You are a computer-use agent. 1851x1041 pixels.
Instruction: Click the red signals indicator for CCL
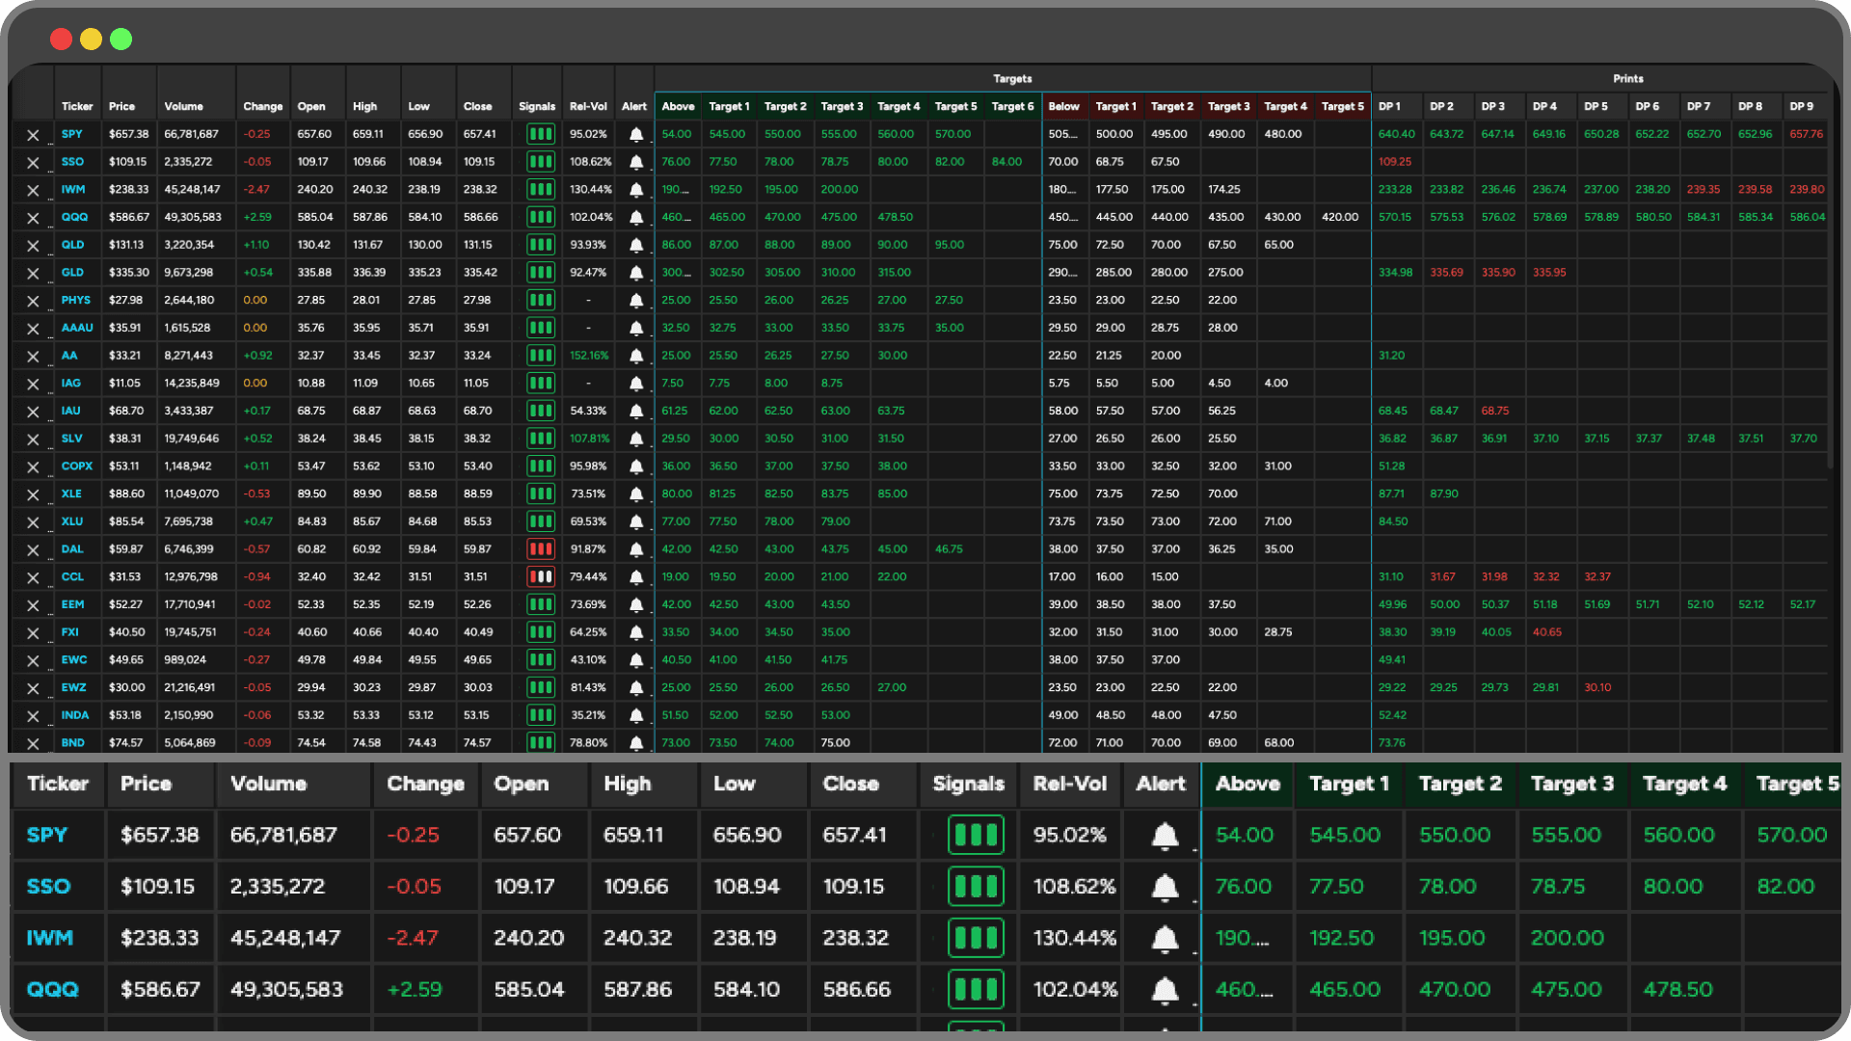540,576
